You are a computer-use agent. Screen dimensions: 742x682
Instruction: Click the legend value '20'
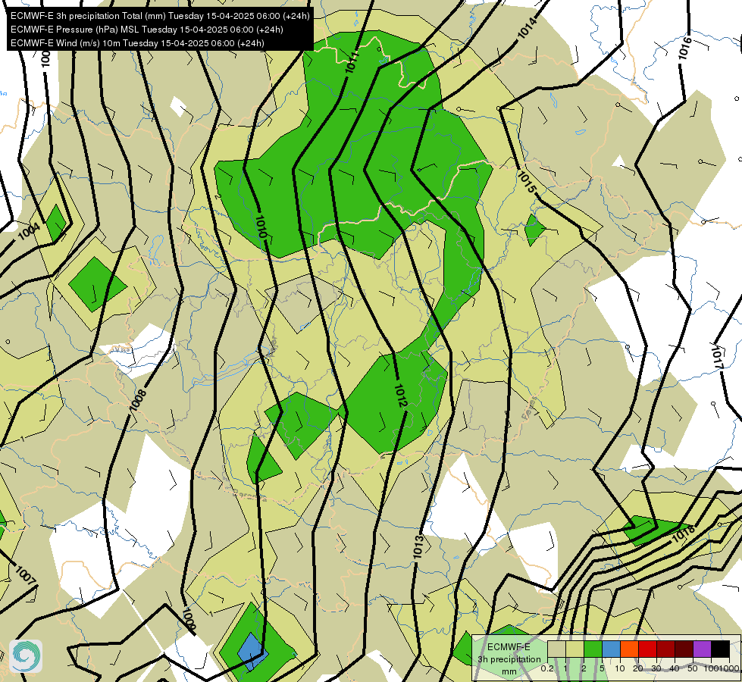638,668
